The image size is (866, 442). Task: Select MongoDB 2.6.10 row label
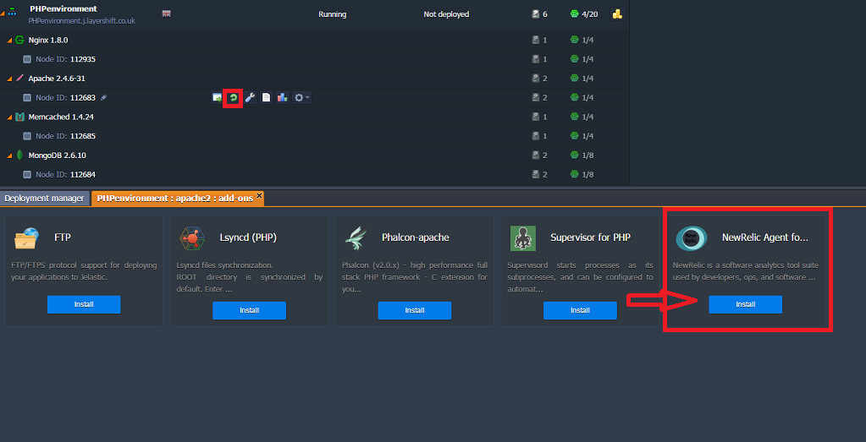[57, 155]
